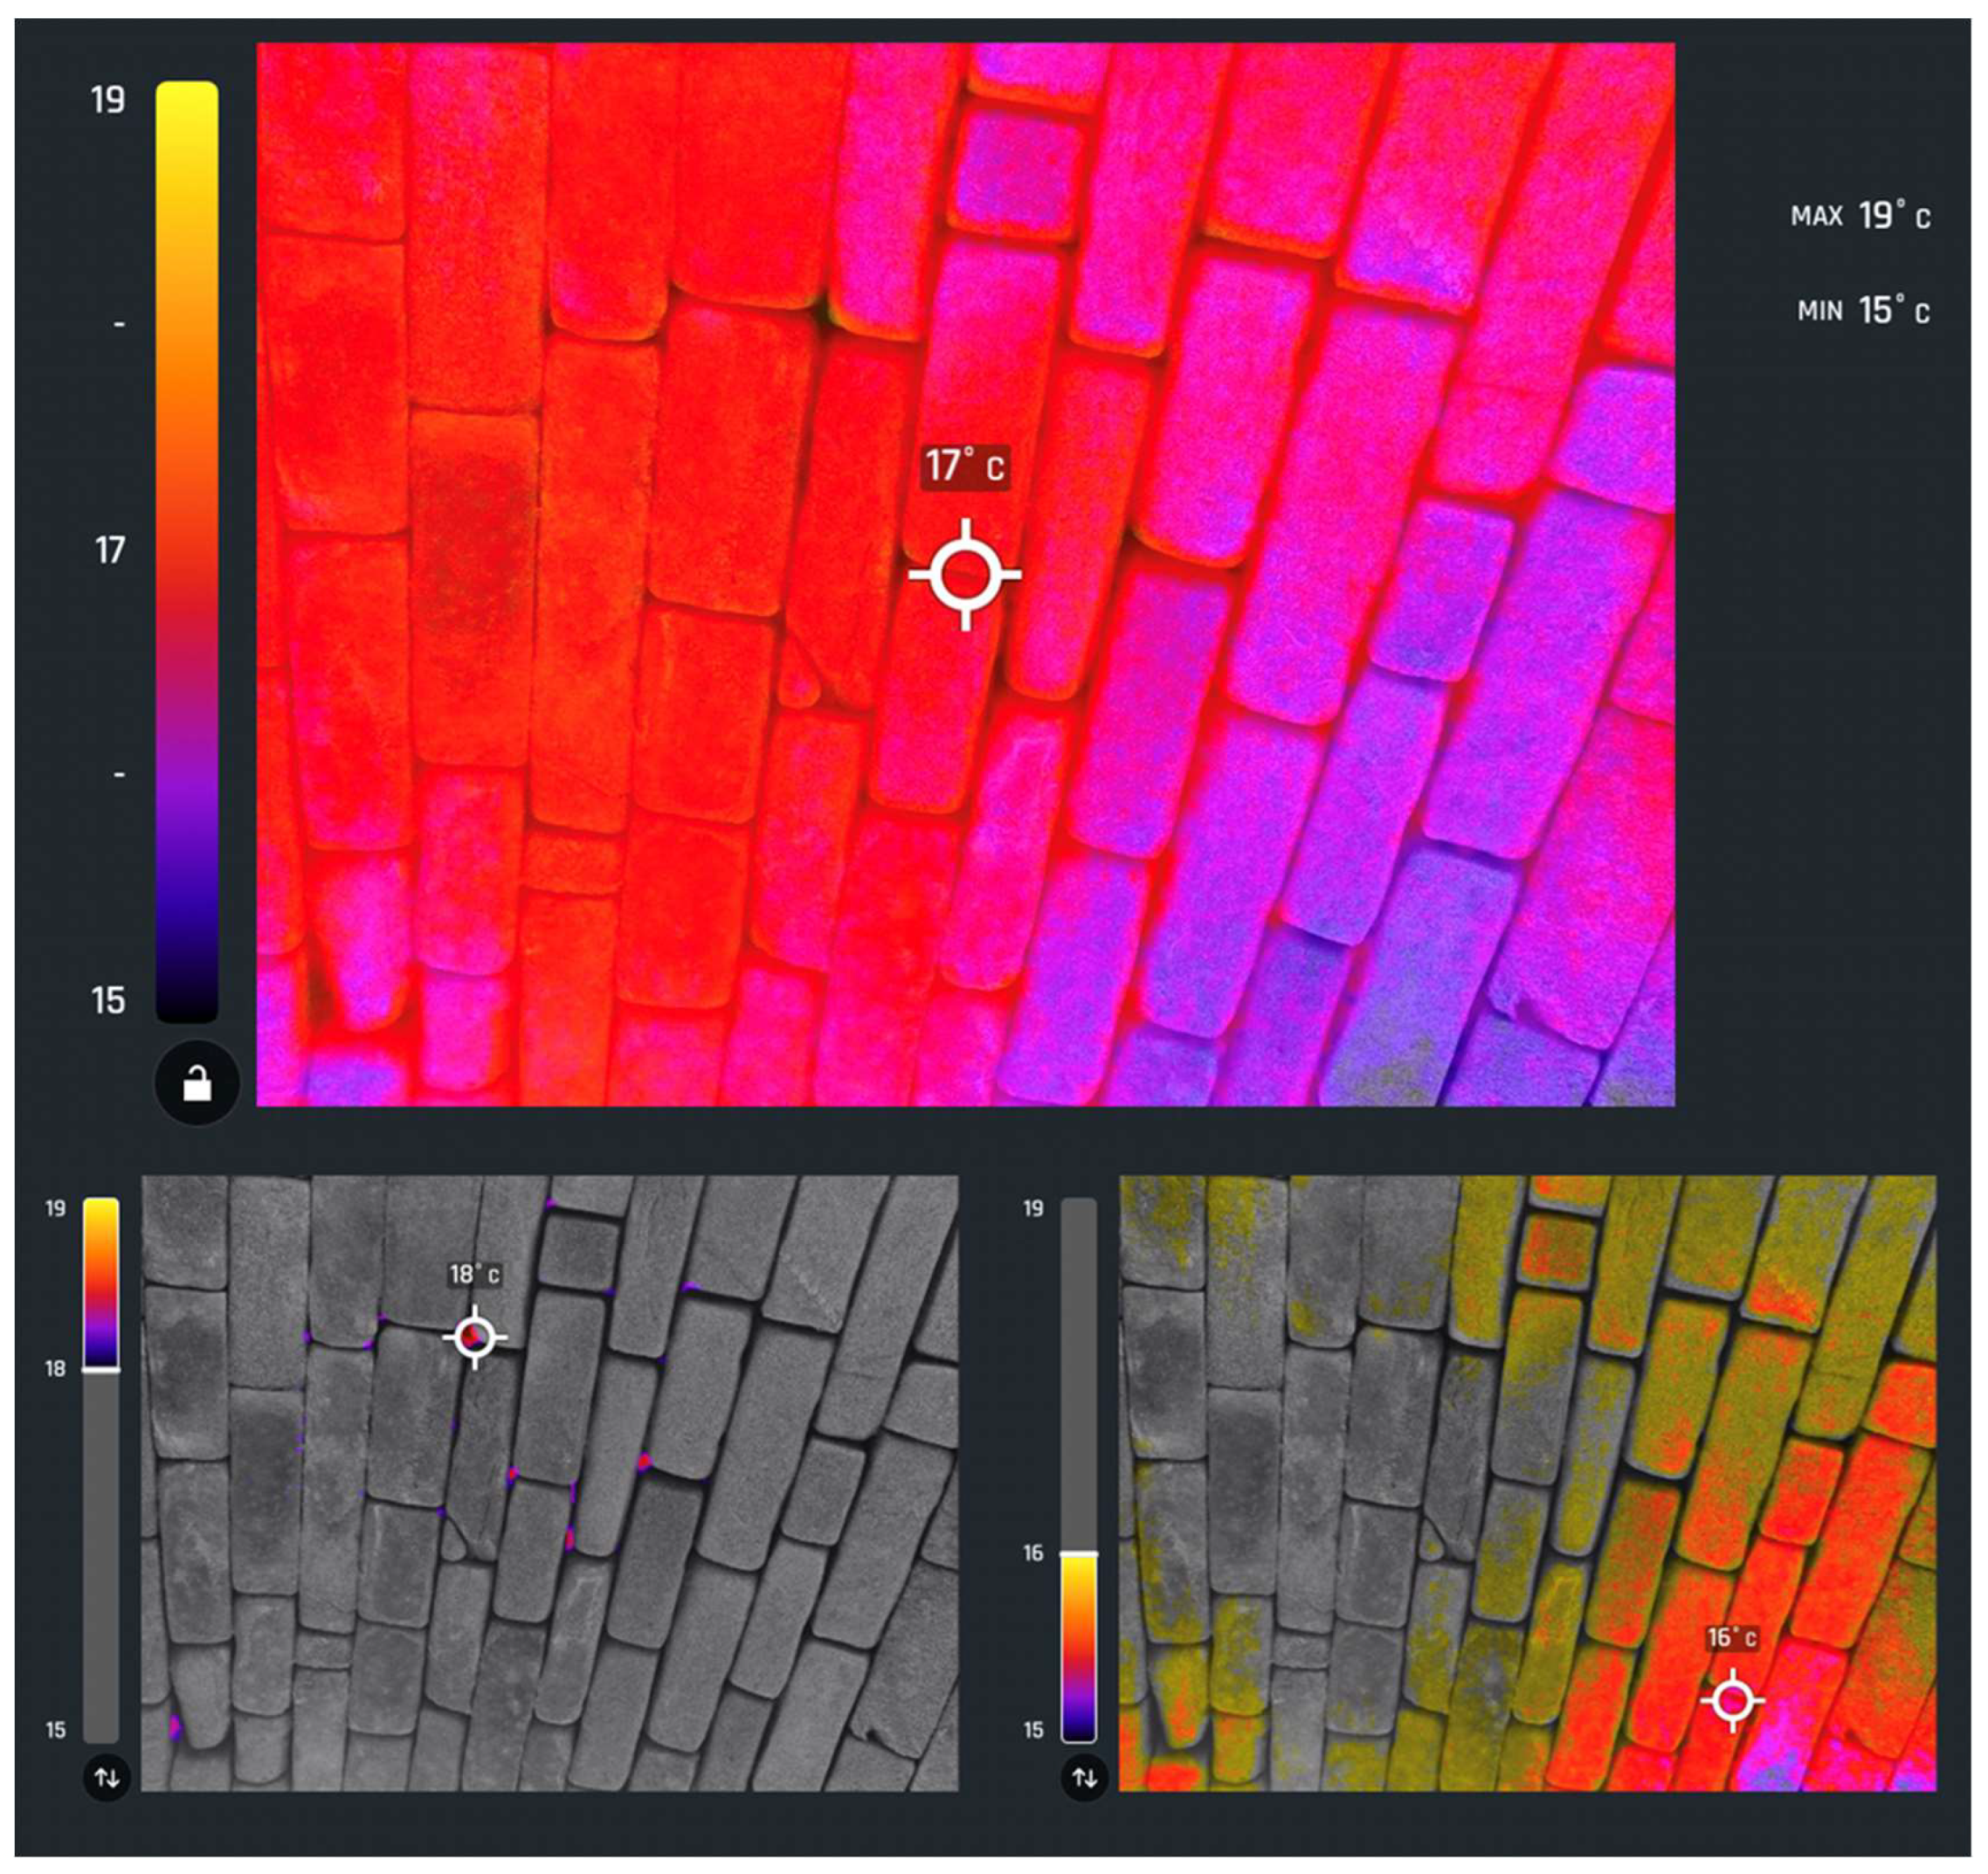Click the swap arrows under right thumbnail scale

(1085, 1777)
